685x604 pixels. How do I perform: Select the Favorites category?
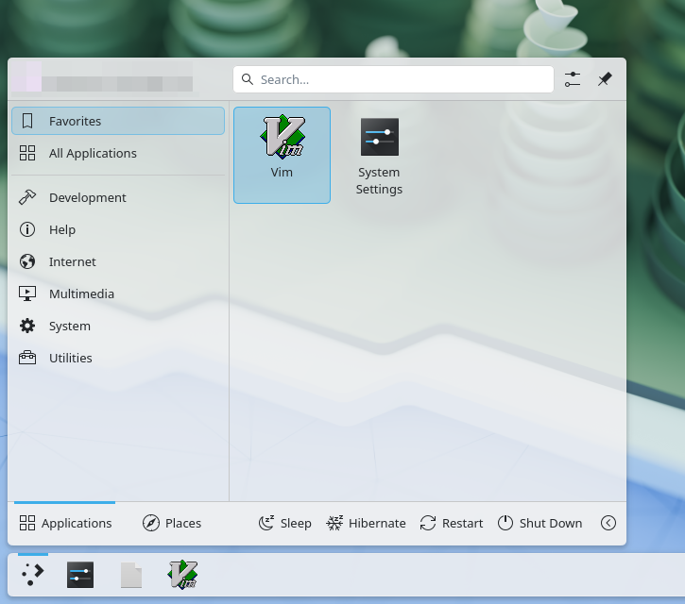coord(118,121)
